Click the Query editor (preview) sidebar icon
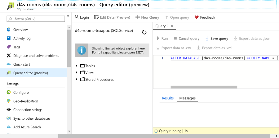The height and width of the screenshot is (138, 279). coord(9,73)
